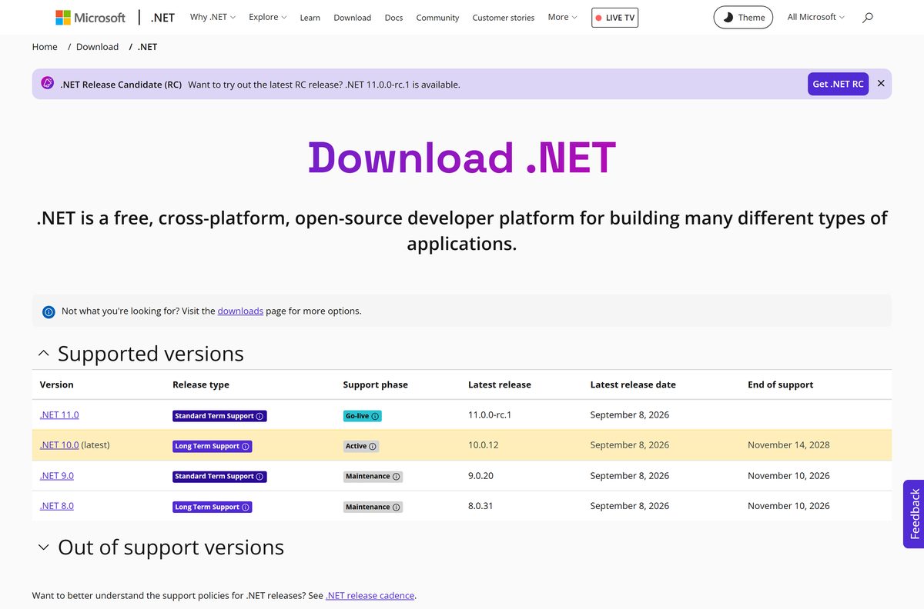Click the info icon on Long Term Support for .NET 8.0
This screenshot has width=924, height=609.
246,507
